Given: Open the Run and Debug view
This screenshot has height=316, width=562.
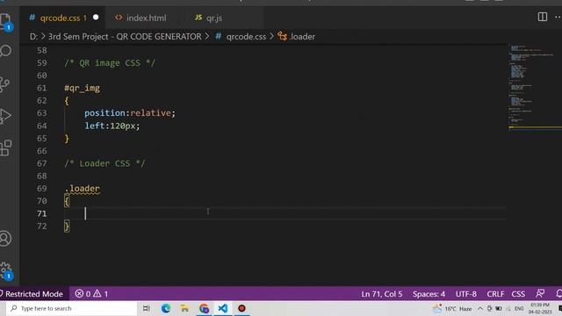Looking at the screenshot, I should (x=5, y=116).
